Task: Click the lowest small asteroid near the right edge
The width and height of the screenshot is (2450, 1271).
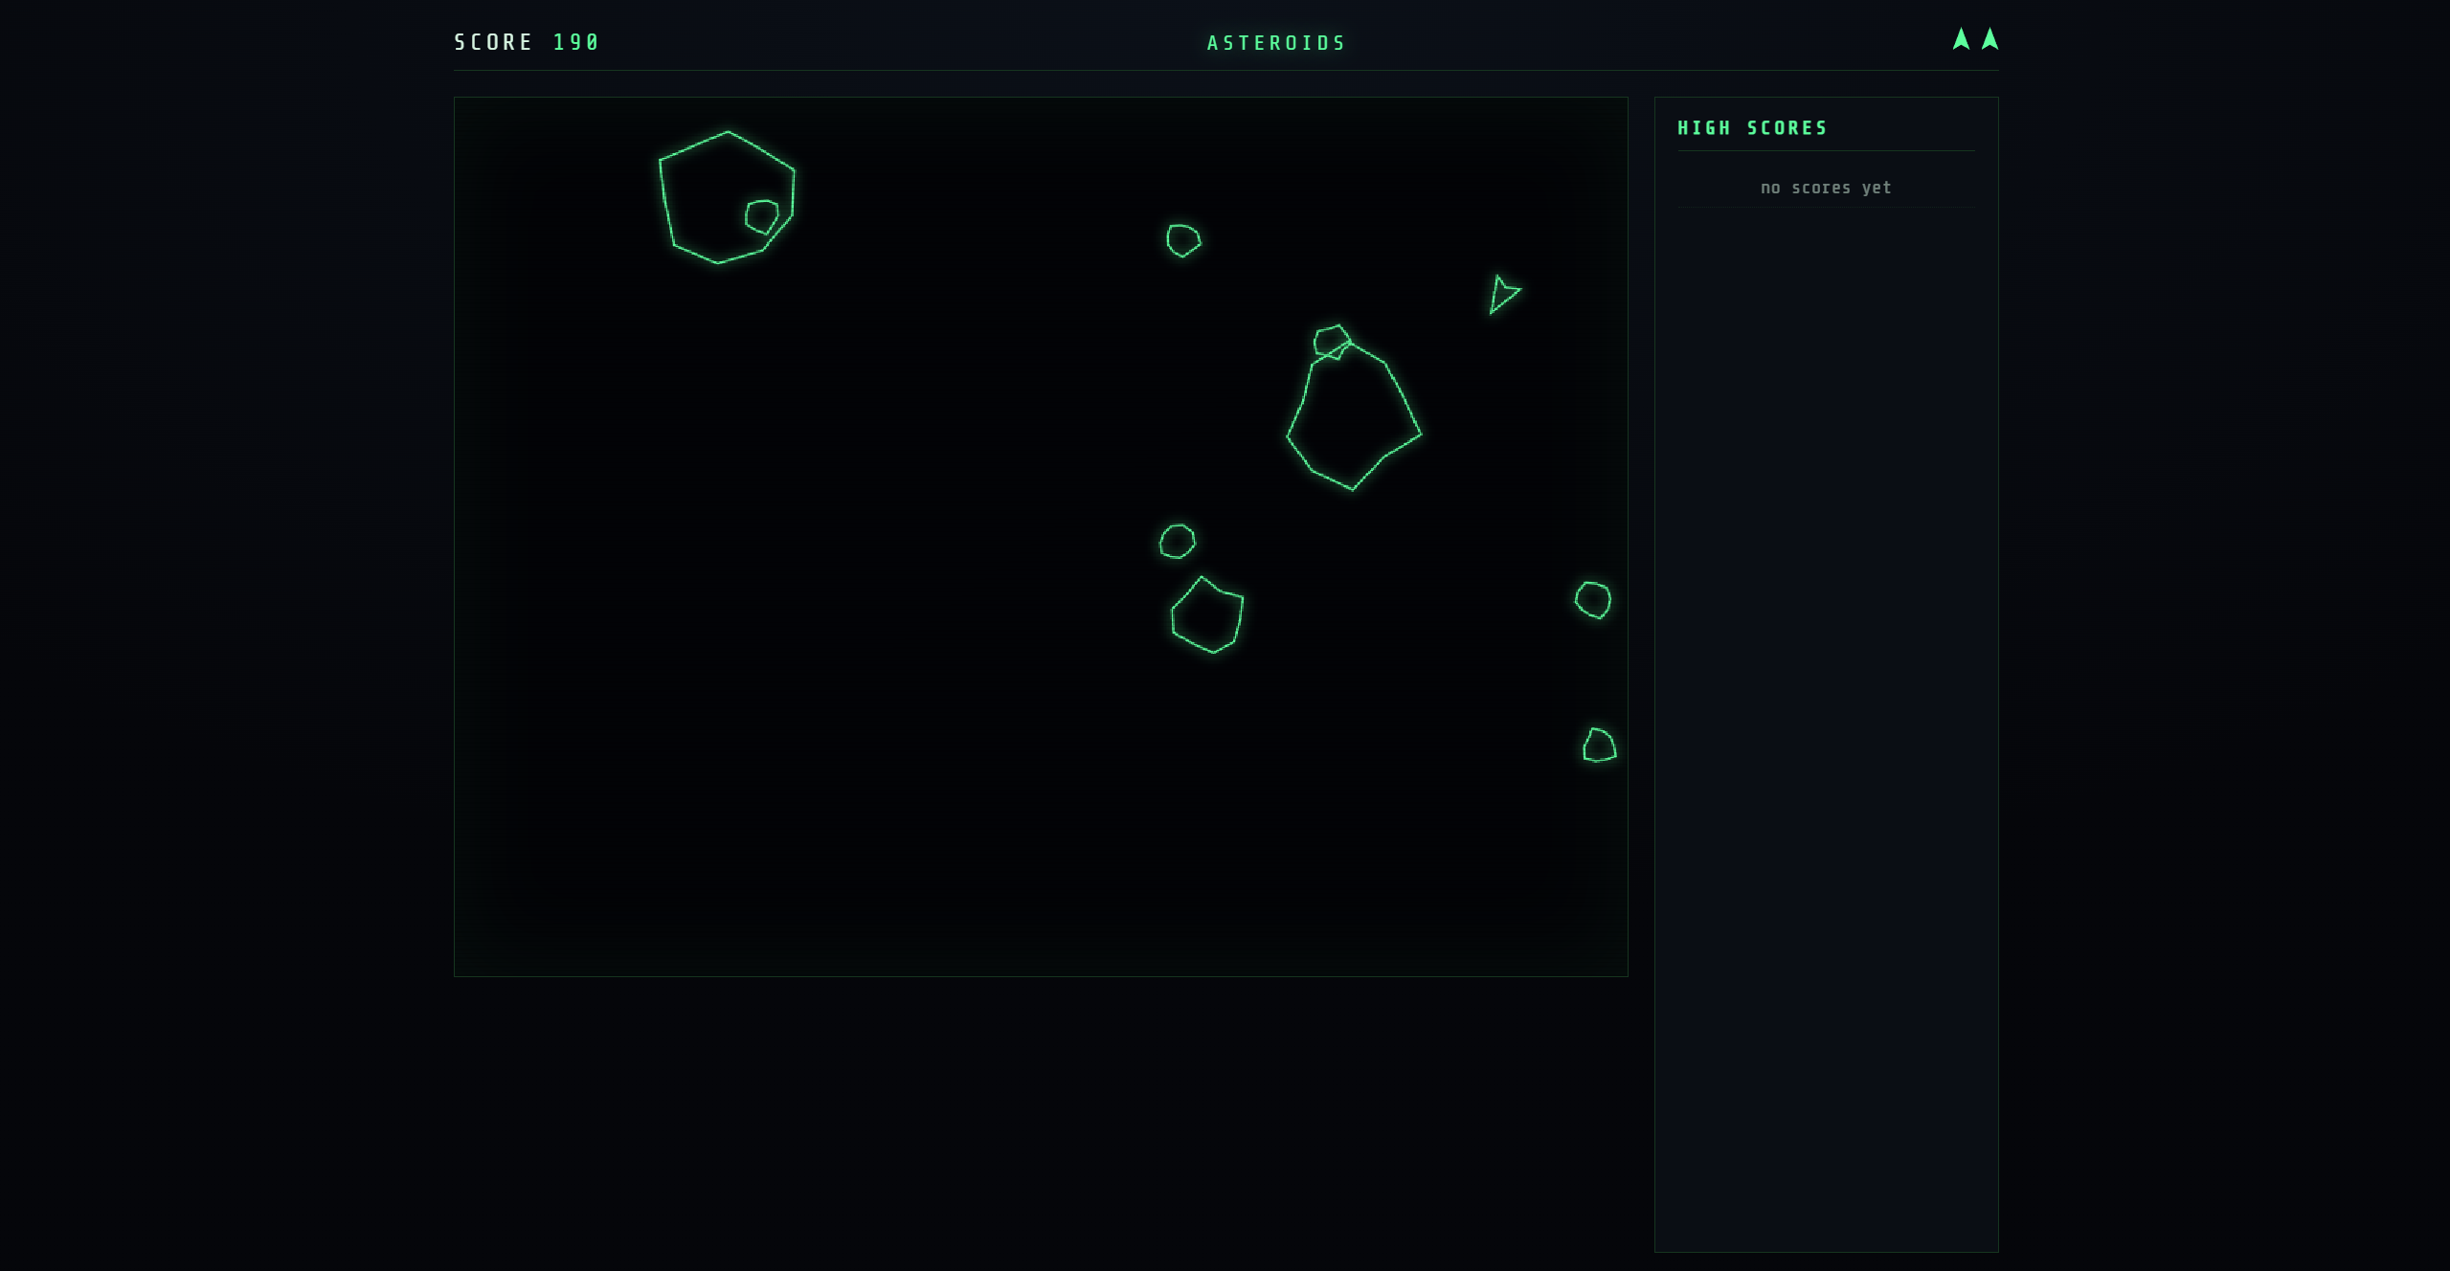Action: (x=1599, y=745)
